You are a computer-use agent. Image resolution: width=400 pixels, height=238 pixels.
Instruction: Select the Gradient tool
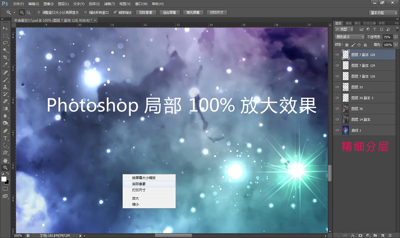[x=5, y=109]
